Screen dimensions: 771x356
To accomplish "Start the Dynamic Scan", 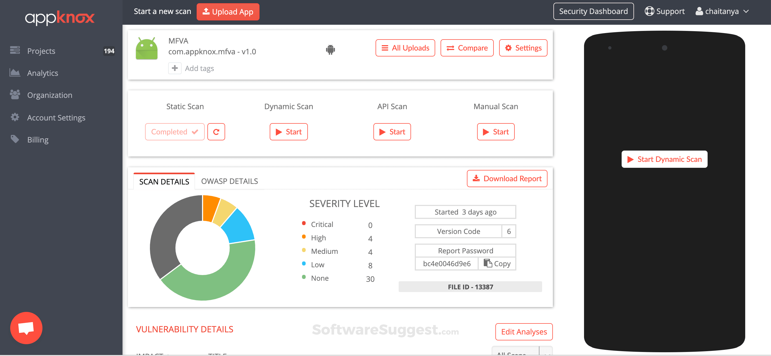I will (x=289, y=132).
